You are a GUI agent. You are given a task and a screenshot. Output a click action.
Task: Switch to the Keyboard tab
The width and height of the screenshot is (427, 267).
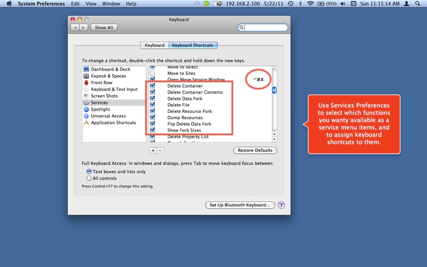154,45
